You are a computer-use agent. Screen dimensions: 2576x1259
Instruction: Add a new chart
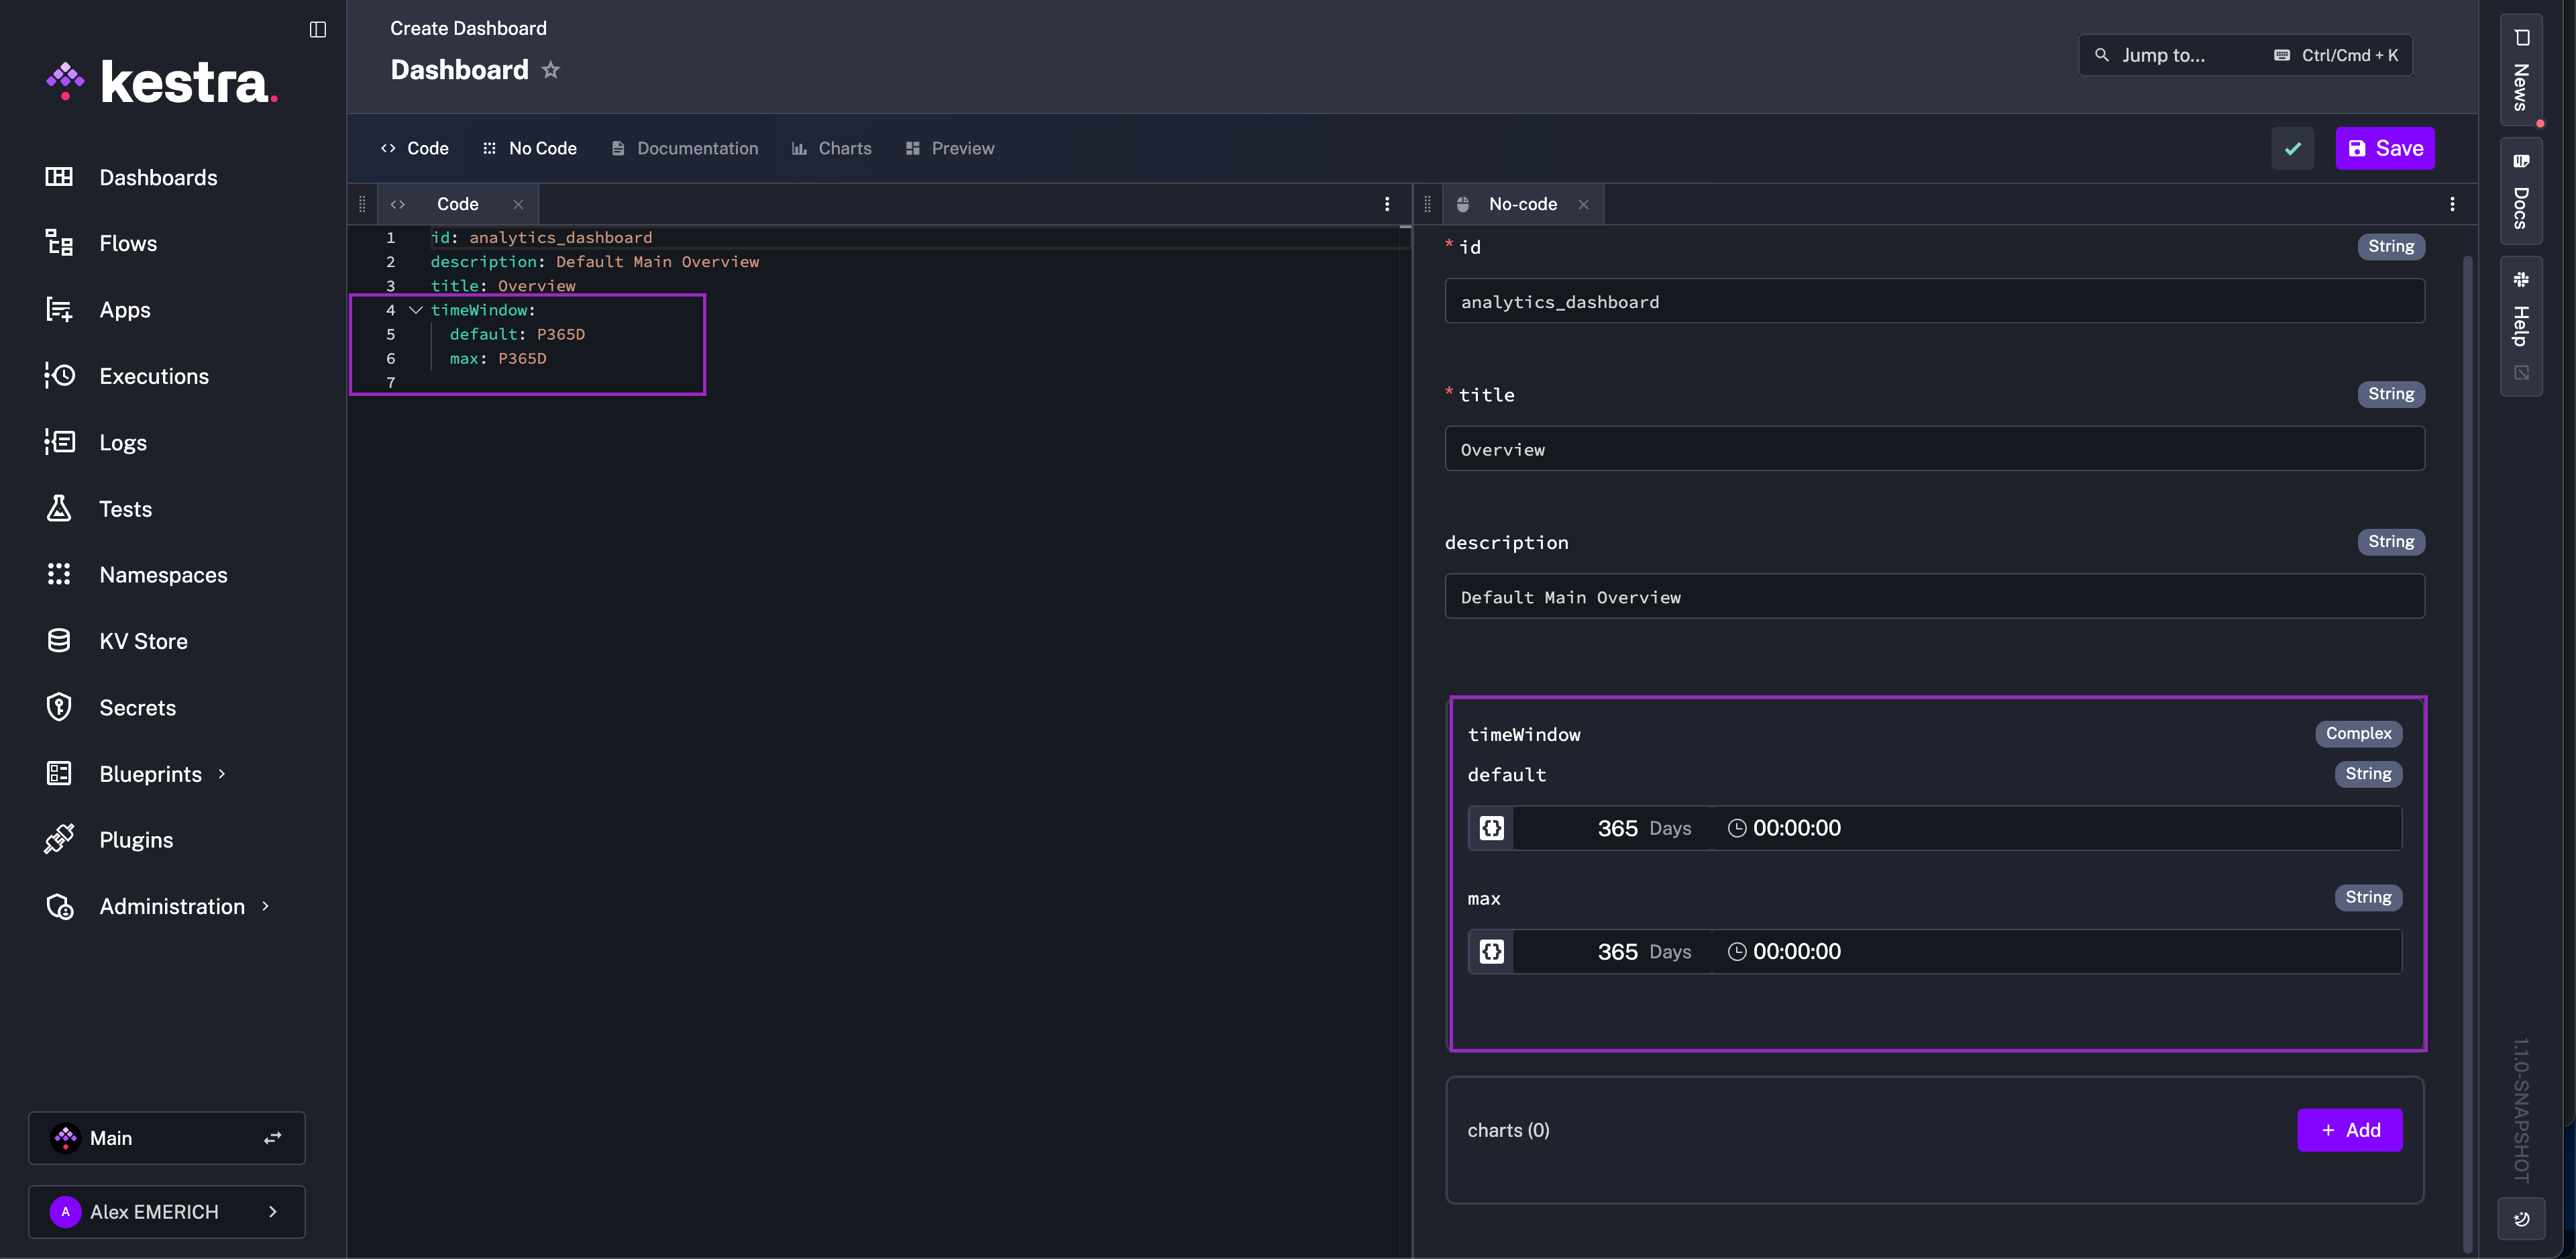tap(2349, 1130)
